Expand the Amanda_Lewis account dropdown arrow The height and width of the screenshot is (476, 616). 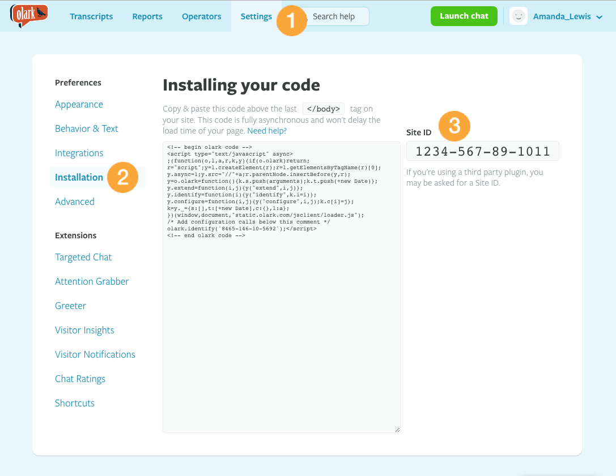point(599,17)
